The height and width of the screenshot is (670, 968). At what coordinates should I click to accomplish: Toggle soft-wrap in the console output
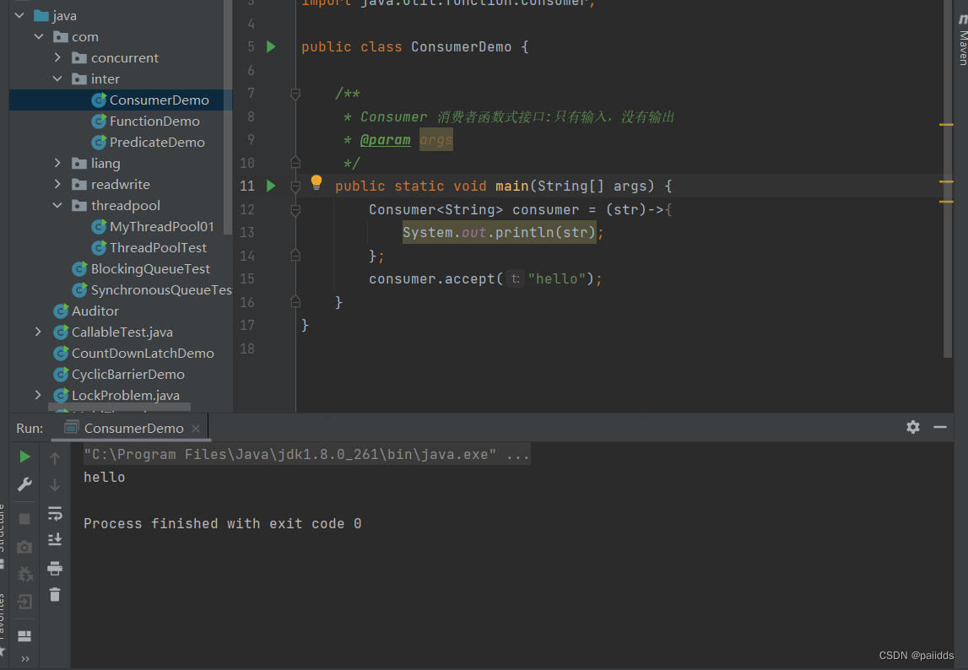(x=55, y=512)
